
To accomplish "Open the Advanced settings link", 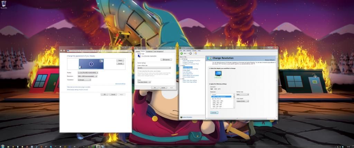I will [120, 84].
